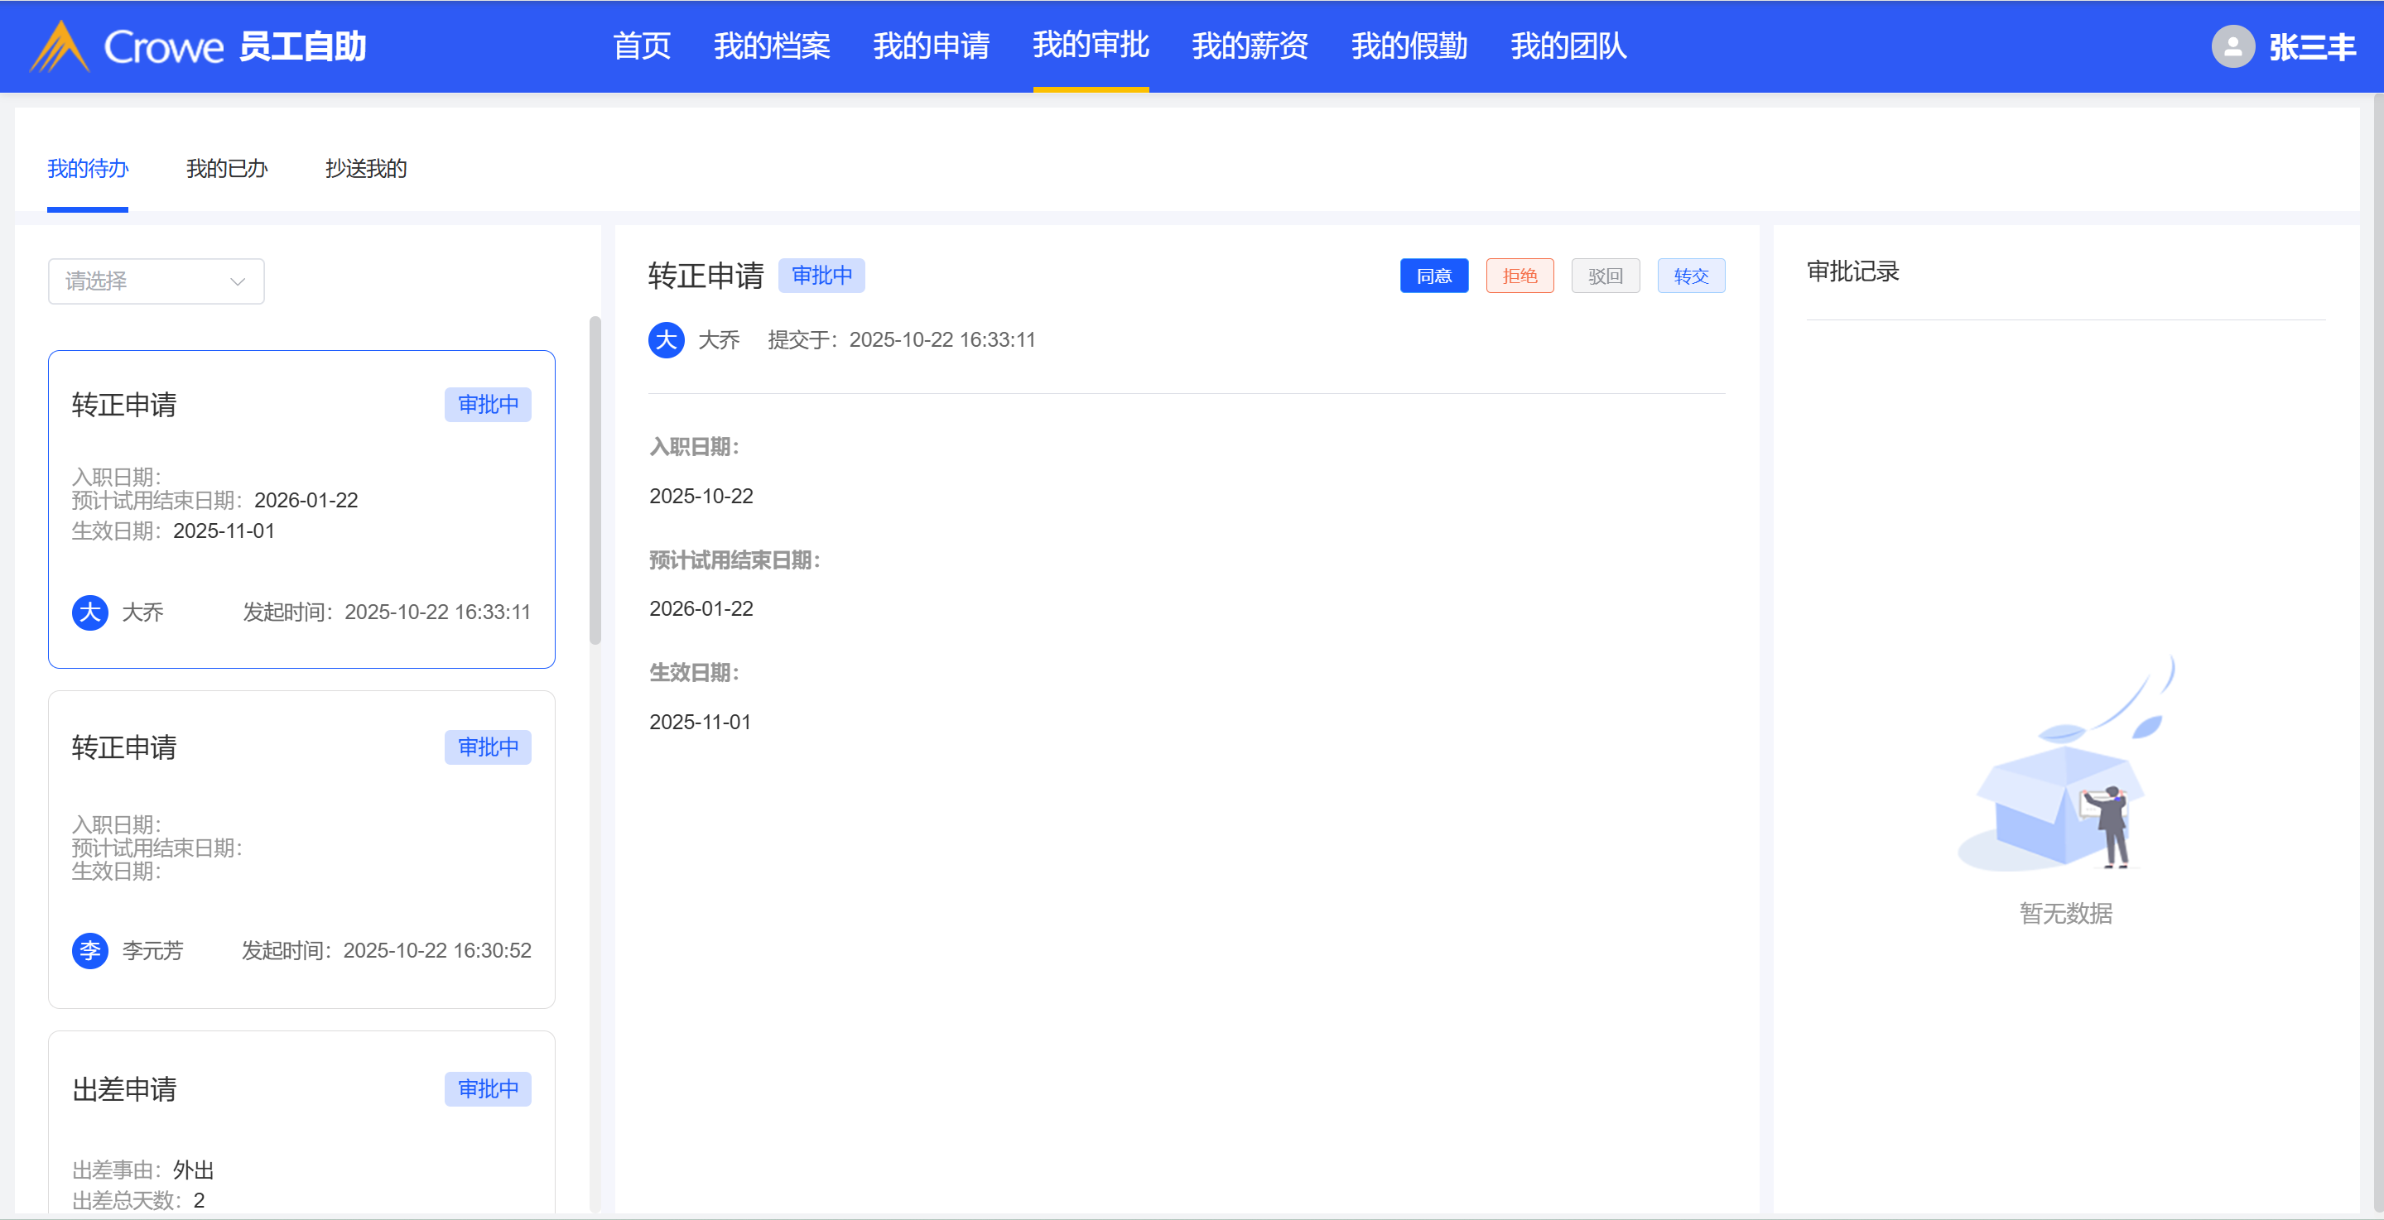Approve with the 同意 button
Viewport: 2384px width, 1220px height.
[1433, 276]
